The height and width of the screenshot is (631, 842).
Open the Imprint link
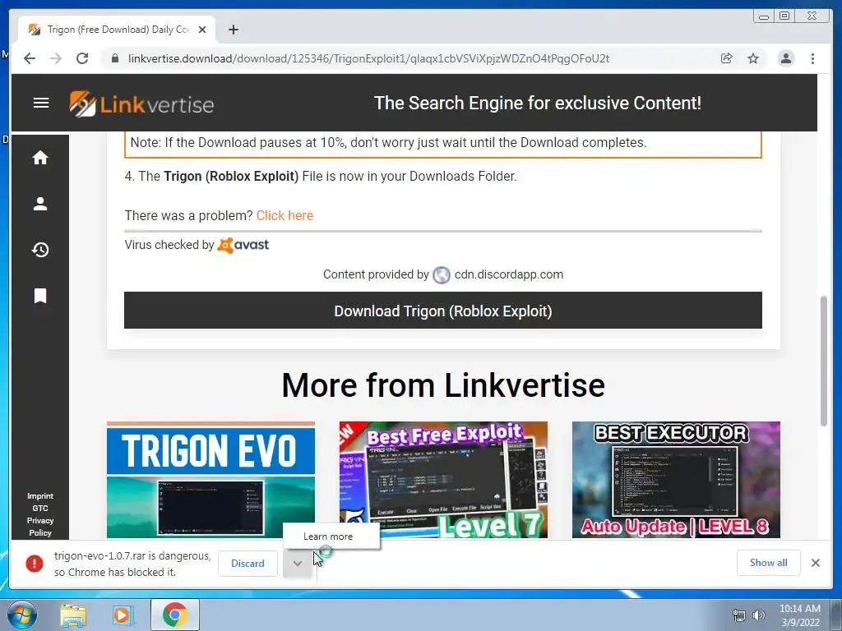tap(40, 495)
